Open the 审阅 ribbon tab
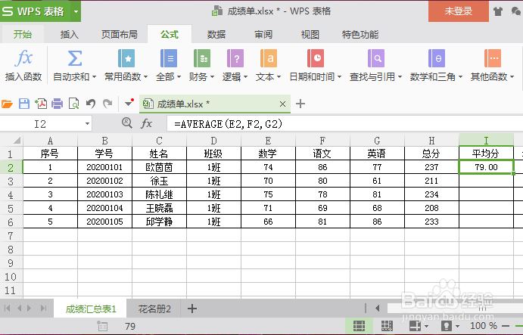The width and height of the screenshot is (523, 335). click(263, 34)
